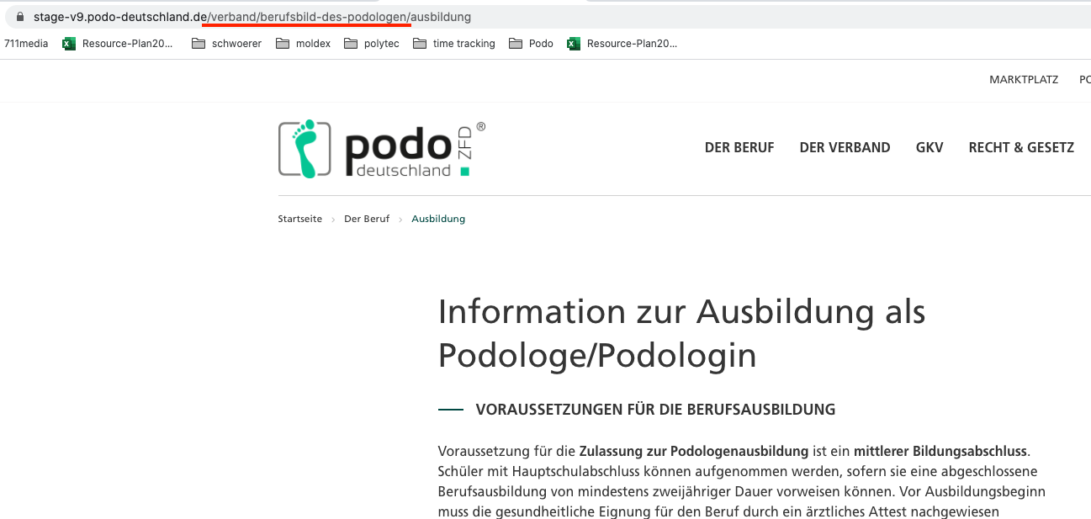This screenshot has height=519, width=1091.
Task: Select the GKV navigation item
Action: click(x=929, y=148)
